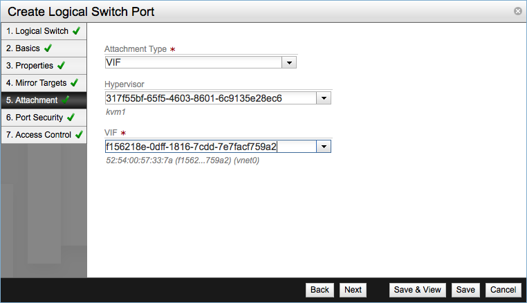Click the green checkmark beside Logical Switch
This screenshot has height=303, width=527.
pyautogui.click(x=76, y=31)
